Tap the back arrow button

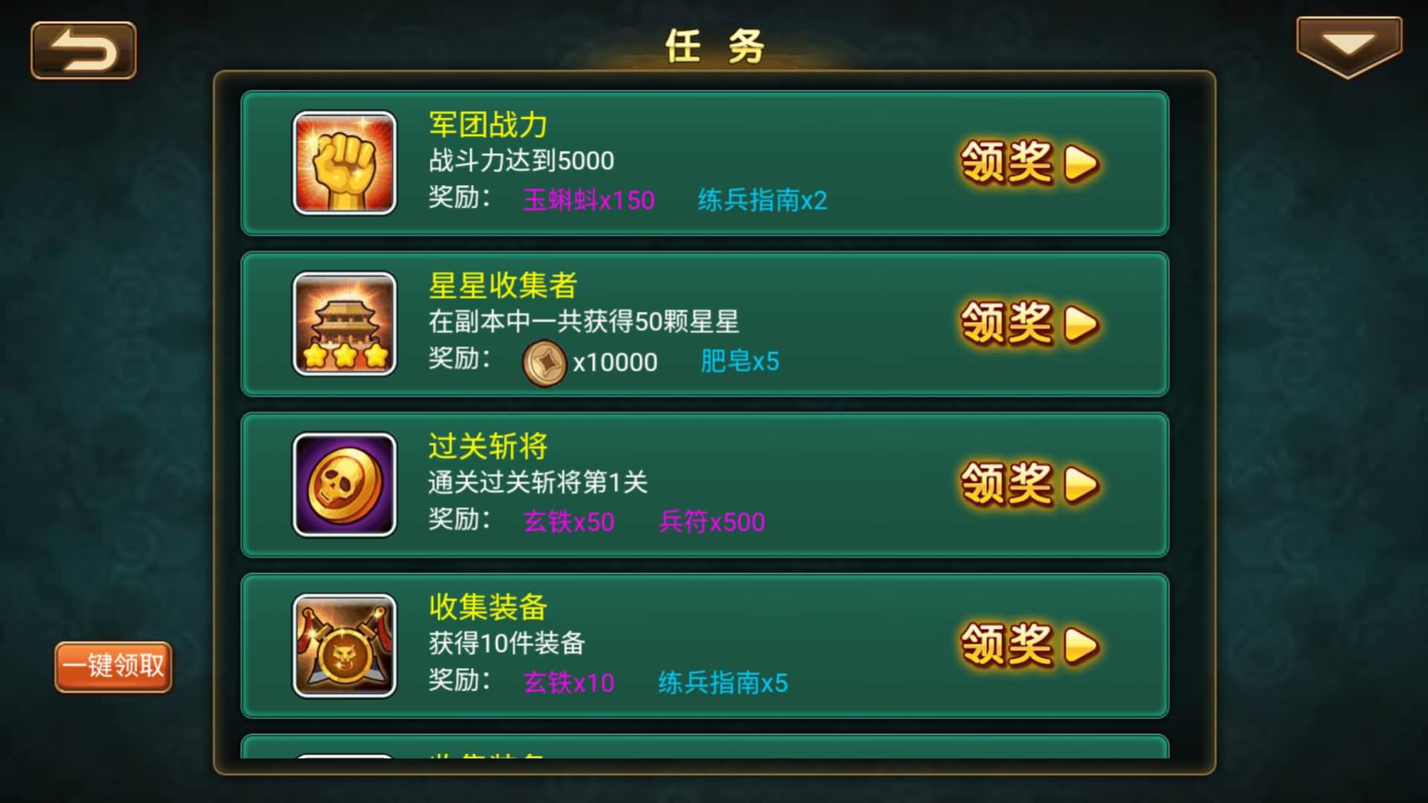pos(83,51)
